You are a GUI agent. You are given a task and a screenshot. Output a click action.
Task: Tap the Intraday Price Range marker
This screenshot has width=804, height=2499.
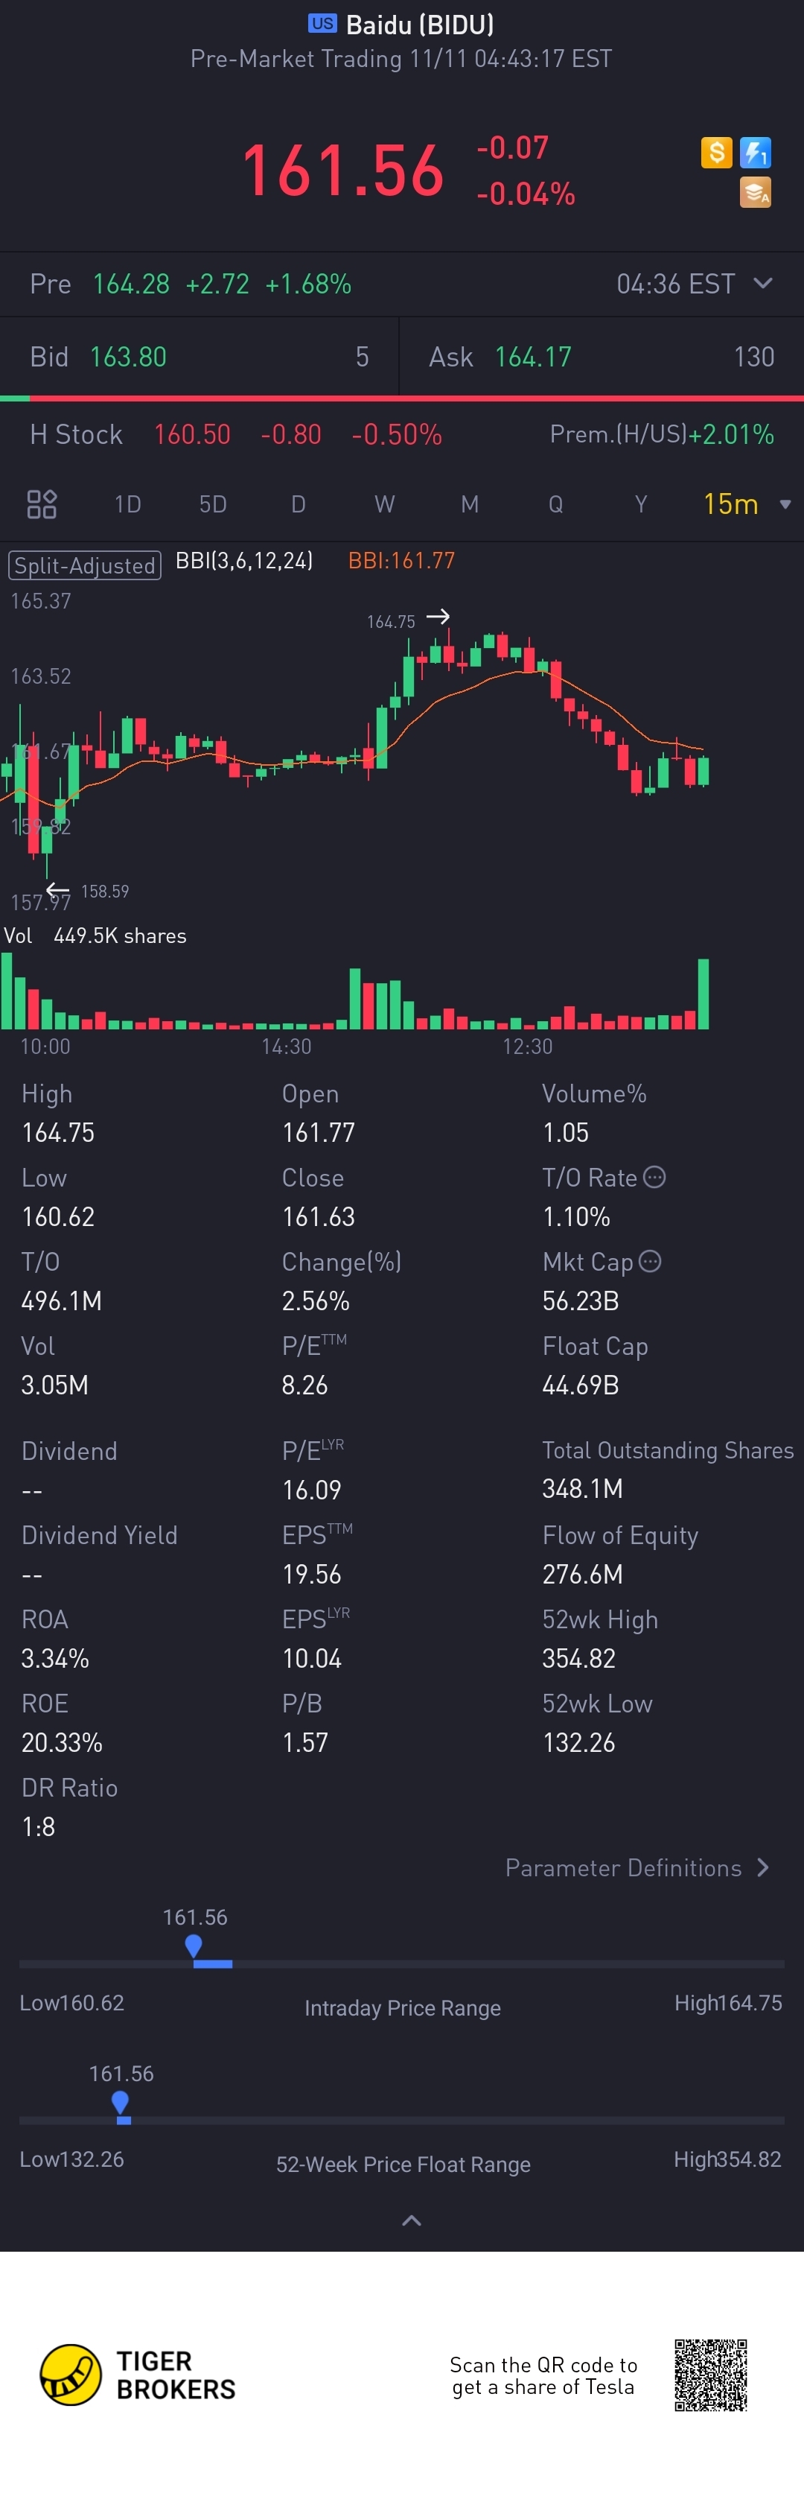(193, 1946)
